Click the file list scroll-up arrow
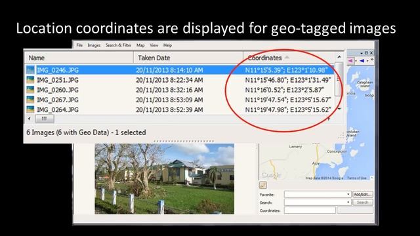The height and width of the screenshot is (236, 420). tap(339, 57)
